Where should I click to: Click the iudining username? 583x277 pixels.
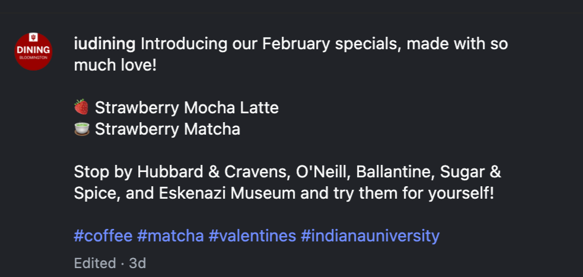104,44
